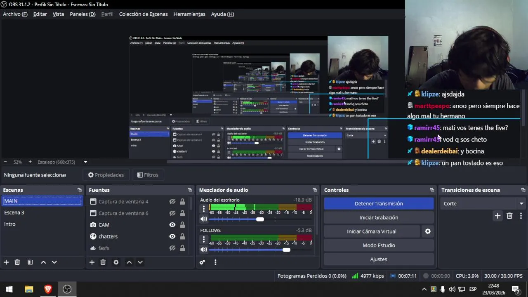Zoom in preview with plus icon
Viewport: 528px width, 297px height.
(x=30, y=162)
